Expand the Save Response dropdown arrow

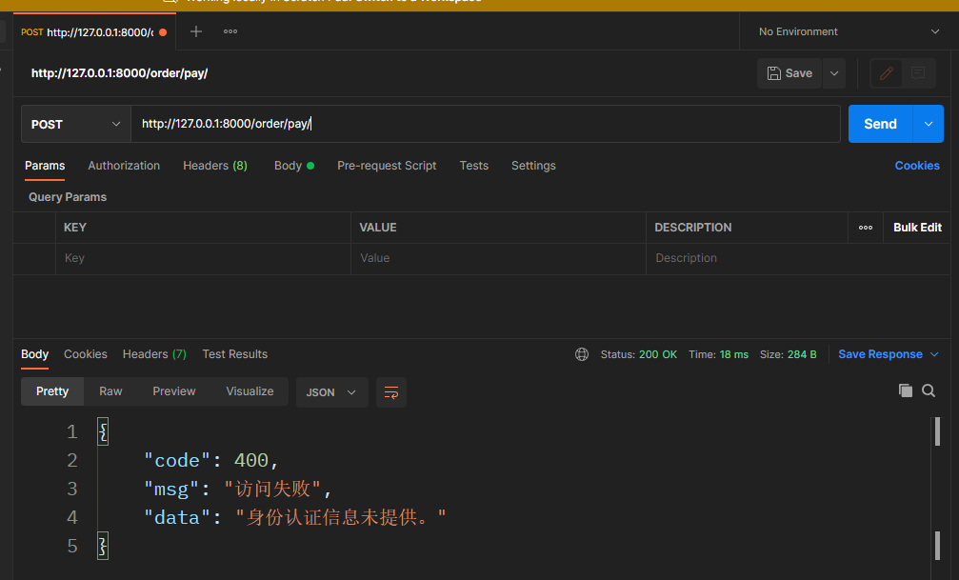tap(934, 354)
